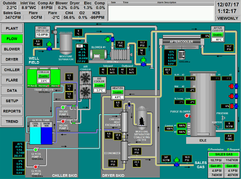The width and height of the screenshot is (241, 179).
Task: Click the upper air cooler fan
Action: [86, 78]
